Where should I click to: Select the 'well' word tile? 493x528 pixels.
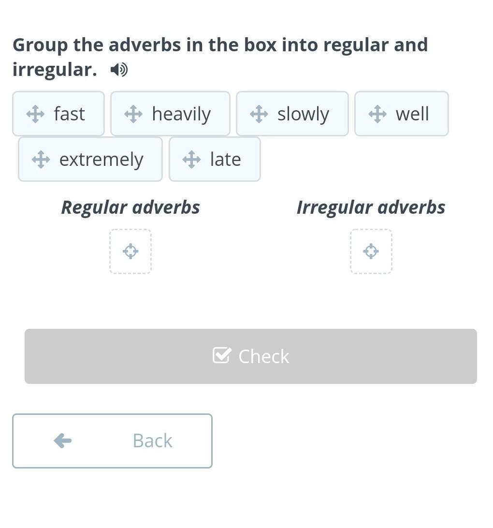(x=401, y=114)
